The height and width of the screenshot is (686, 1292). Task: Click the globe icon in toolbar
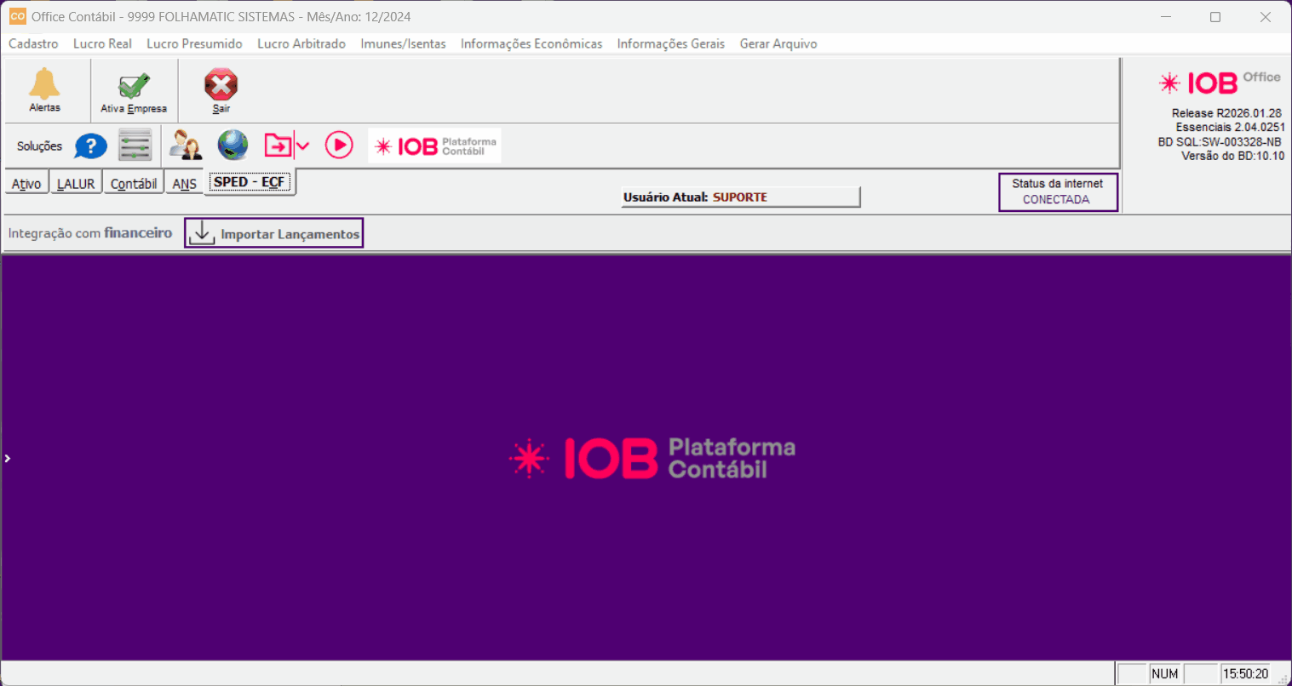coord(232,146)
